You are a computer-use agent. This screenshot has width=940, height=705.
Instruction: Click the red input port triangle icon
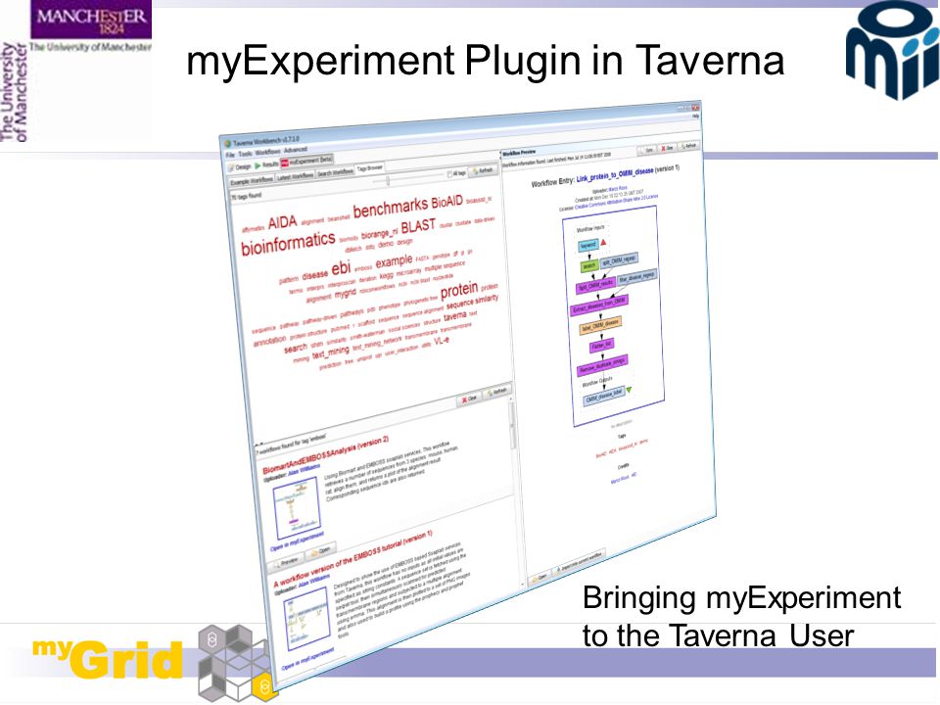tap(604, 242)
